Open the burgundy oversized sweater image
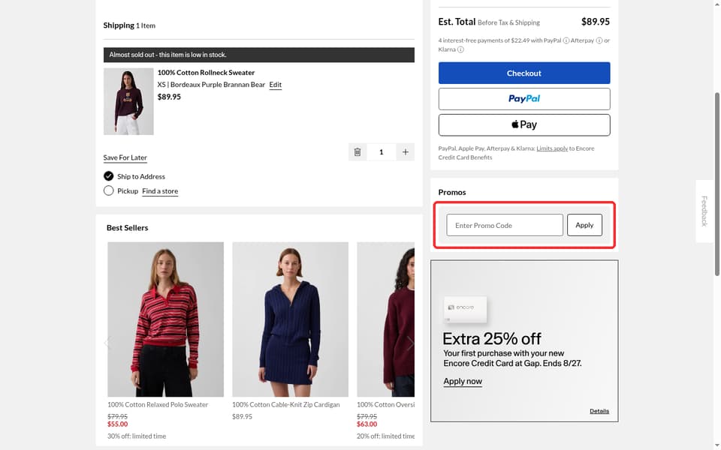 (385, 319)
